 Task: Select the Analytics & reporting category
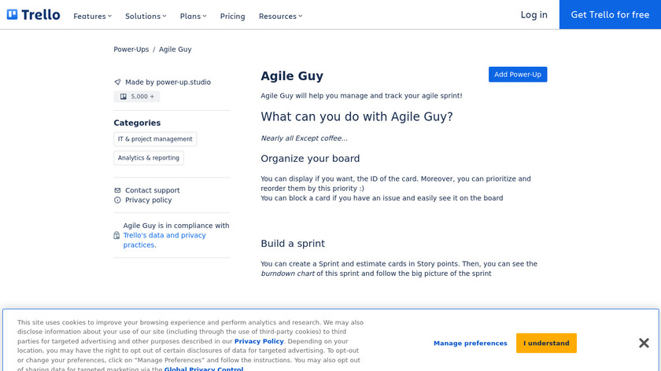coord(149,158)
